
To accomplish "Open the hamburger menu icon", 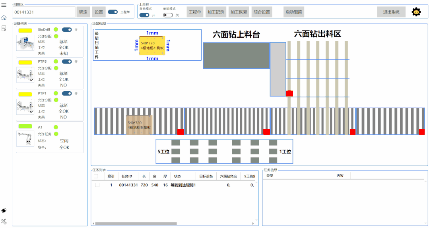I will point(4,5).
